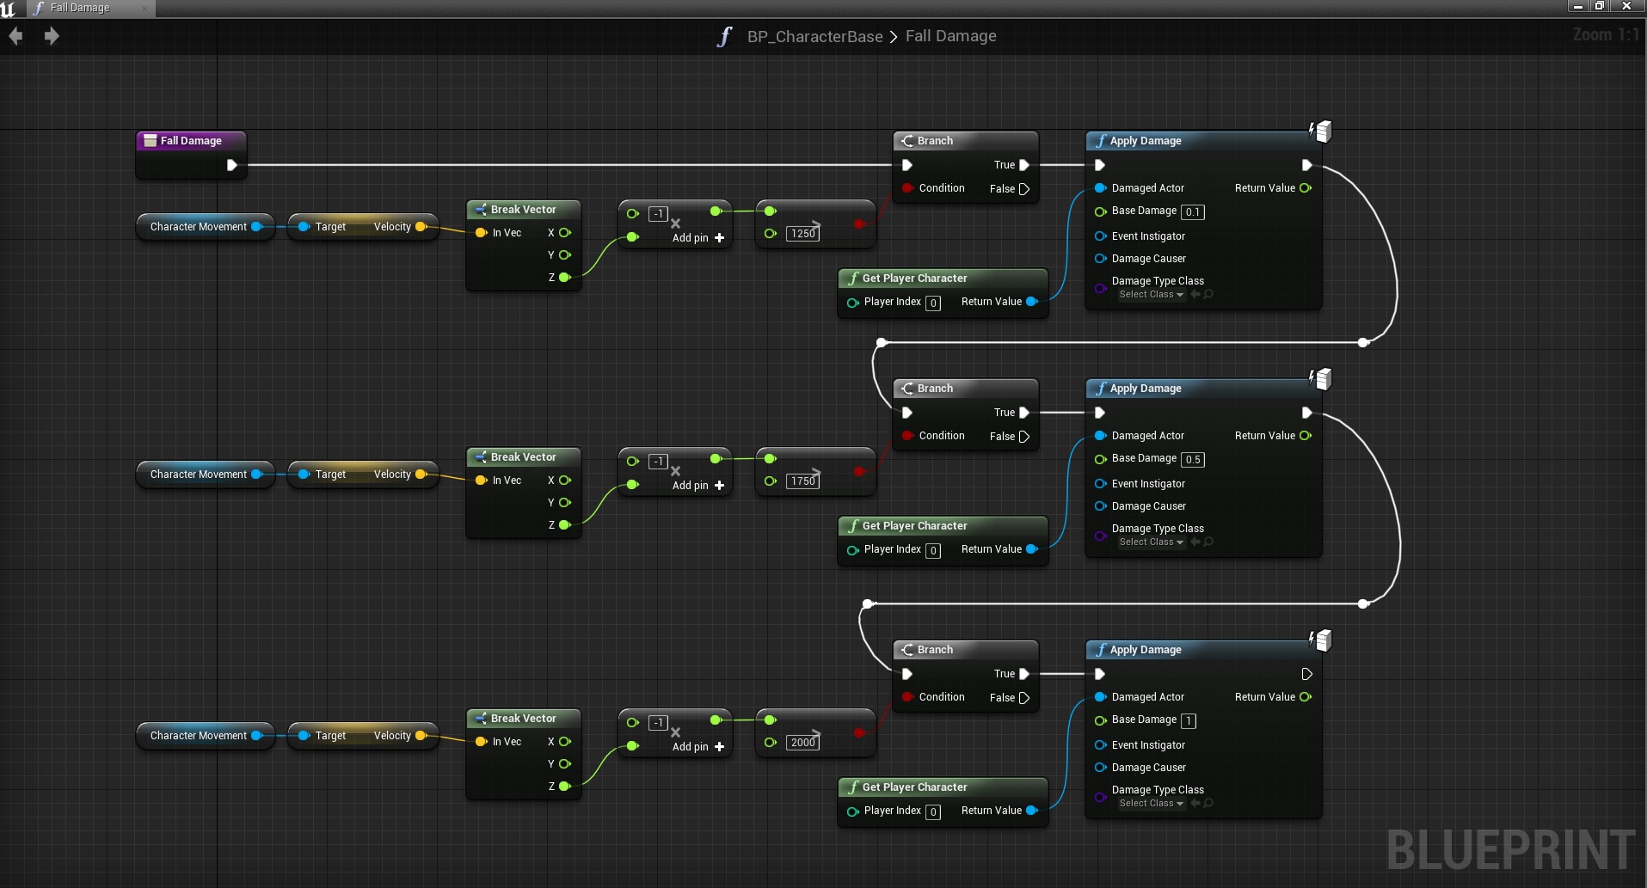Click the Base Damage 0.1 value field
The width and height of the screenshot is (1647, 888).
[x=1192, y=212]
